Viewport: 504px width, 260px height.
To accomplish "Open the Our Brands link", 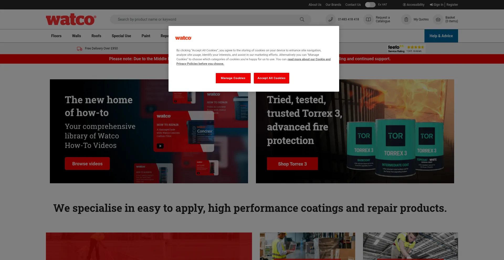I will (x=333, y=5).
